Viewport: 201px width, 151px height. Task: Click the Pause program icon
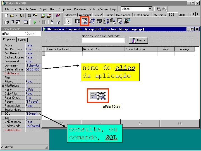tap(44, 22)
